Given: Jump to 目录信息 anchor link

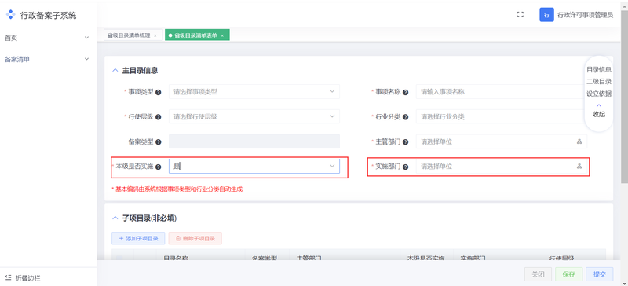Looking at the screenshot, I should (599, 69).
